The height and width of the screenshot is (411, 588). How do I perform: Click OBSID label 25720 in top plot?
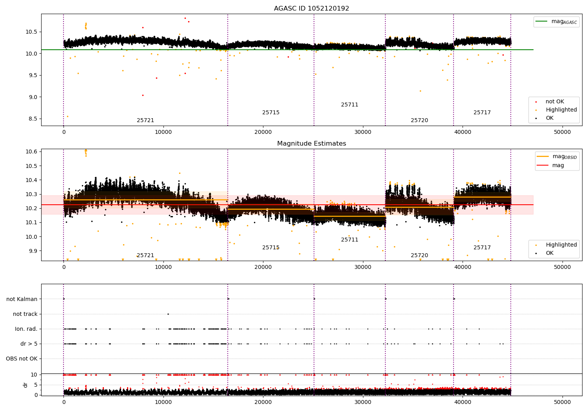point(419,121)
